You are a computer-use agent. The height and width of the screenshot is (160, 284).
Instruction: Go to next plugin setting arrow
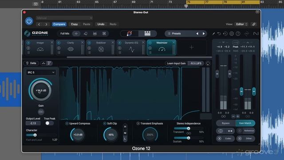[46, 24]
